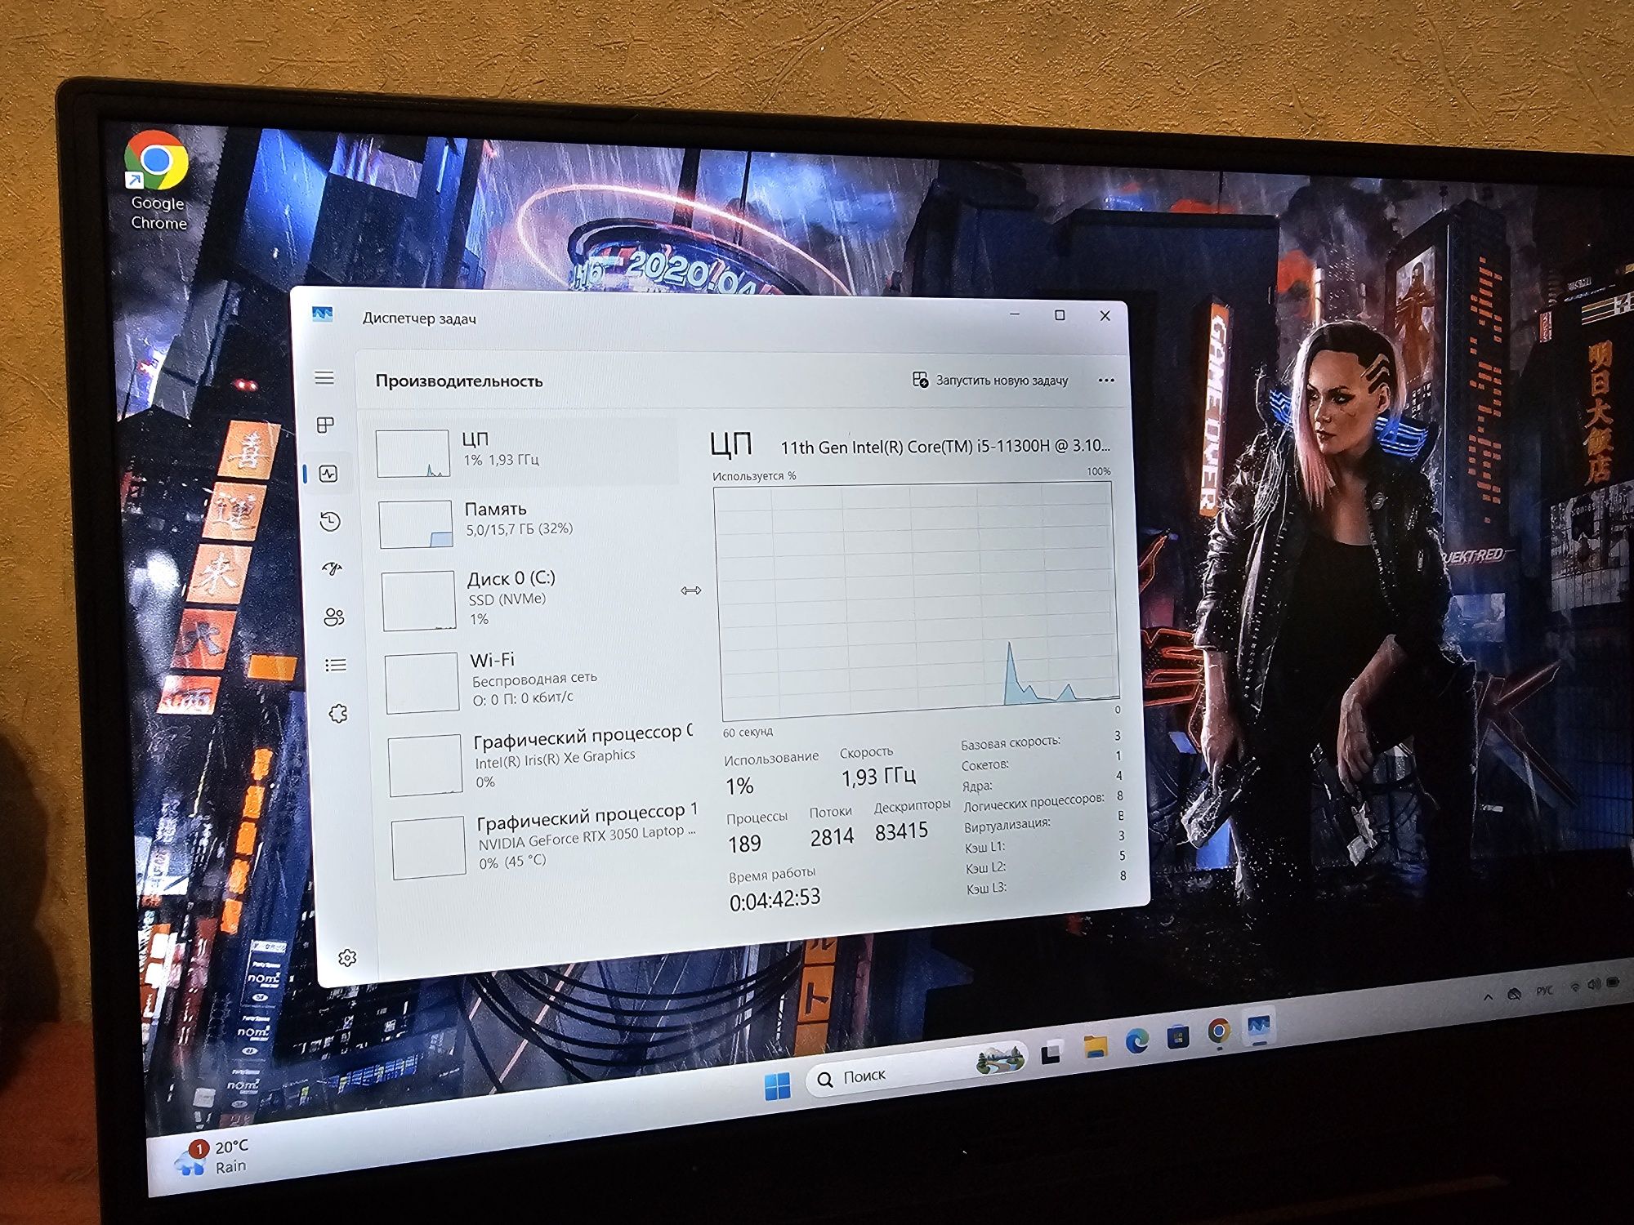Launch Microsoft Edge from the taskbar
The width and height of the screenshot is (1634, 1225).
coord(1136,1040)
